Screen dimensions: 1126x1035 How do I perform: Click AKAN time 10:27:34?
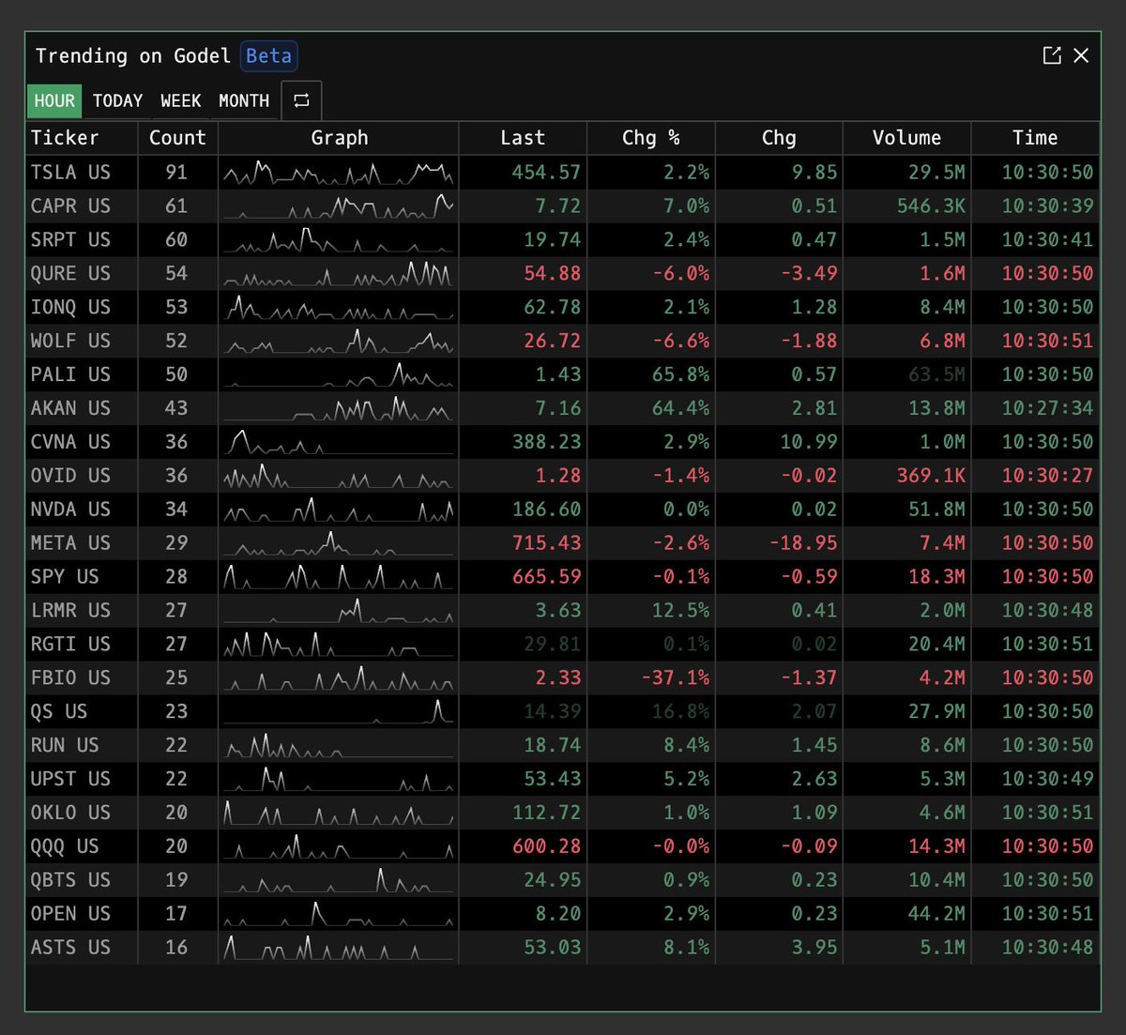(x=1047, y=408)
